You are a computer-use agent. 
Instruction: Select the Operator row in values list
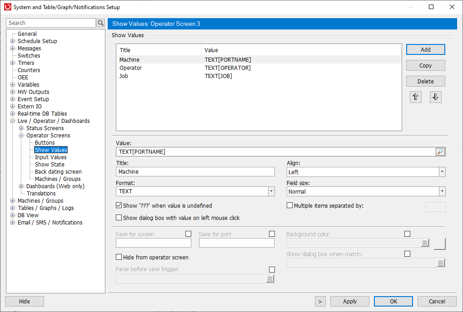coord(260,68)
